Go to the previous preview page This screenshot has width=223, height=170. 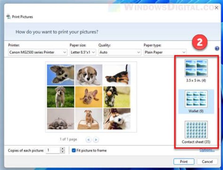pos(89,140)
